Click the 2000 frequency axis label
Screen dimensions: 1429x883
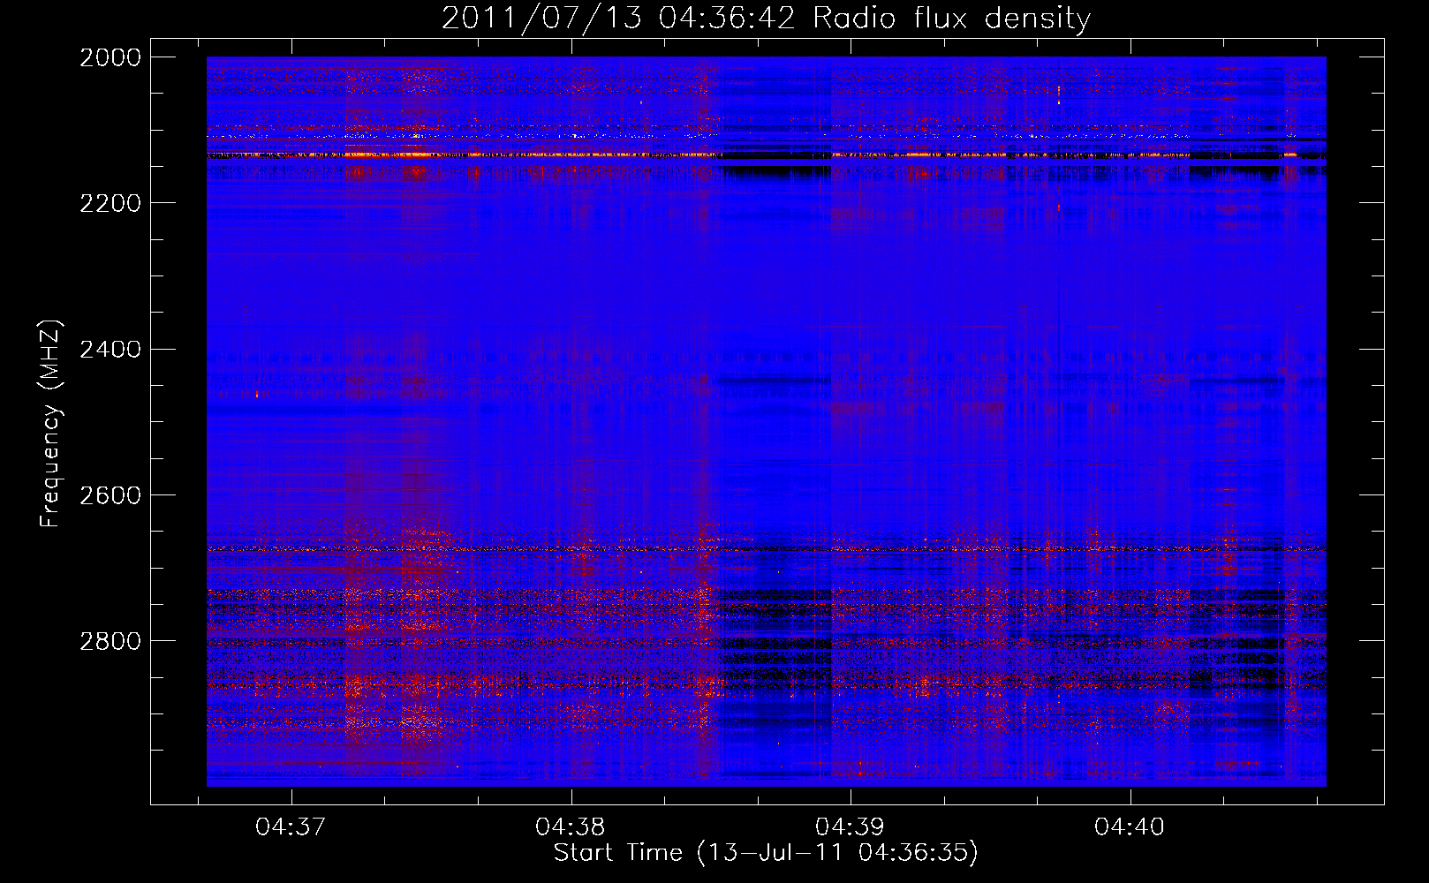[x=110, y=57]
